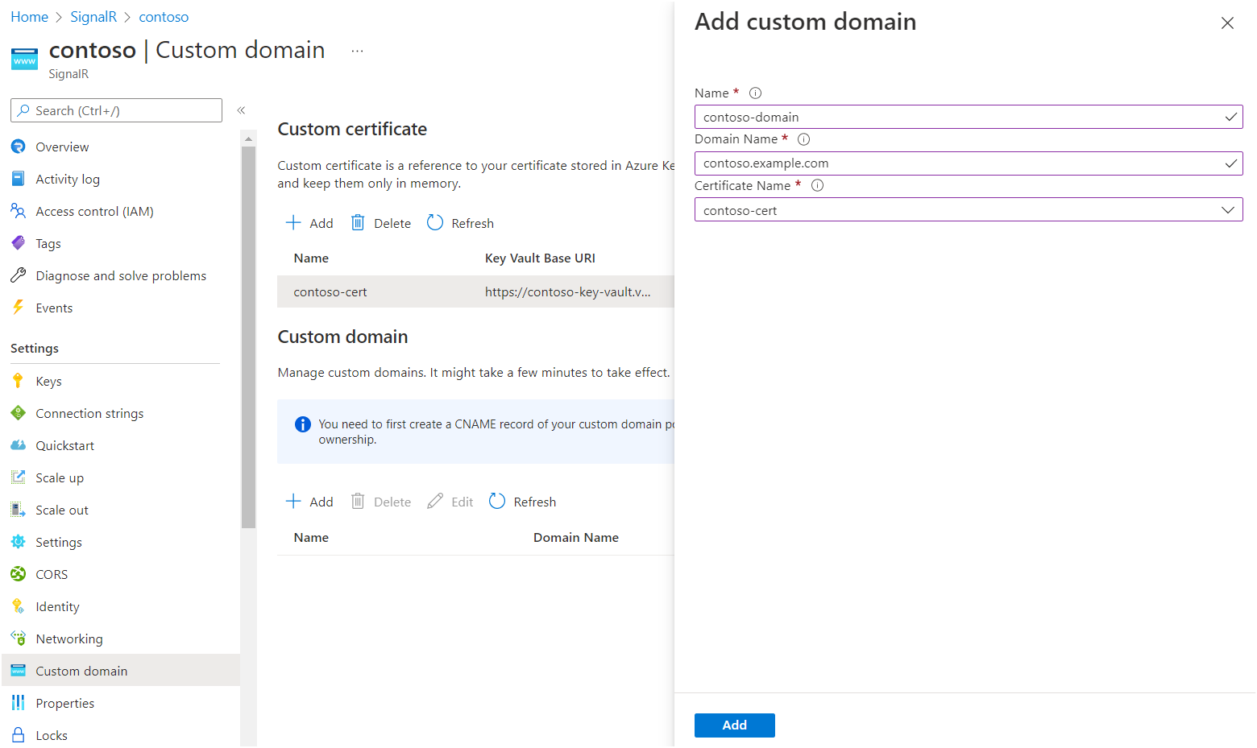Open Access control (IAM)
Screen dimensions: 1257x748
93,210
